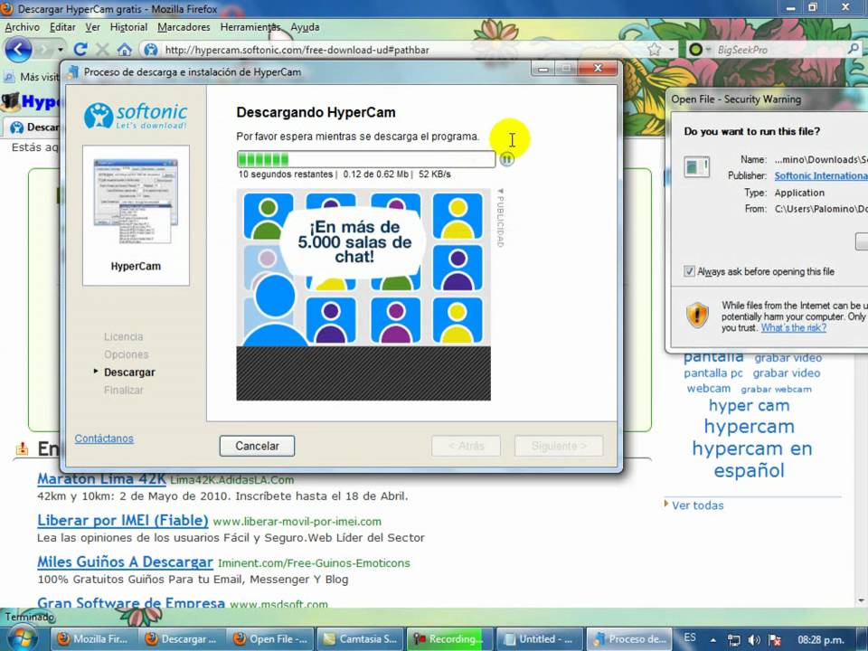This screenshot has height=651, width=868.
Task: Open the Softonic International publisher link
Action: [821, 175]
